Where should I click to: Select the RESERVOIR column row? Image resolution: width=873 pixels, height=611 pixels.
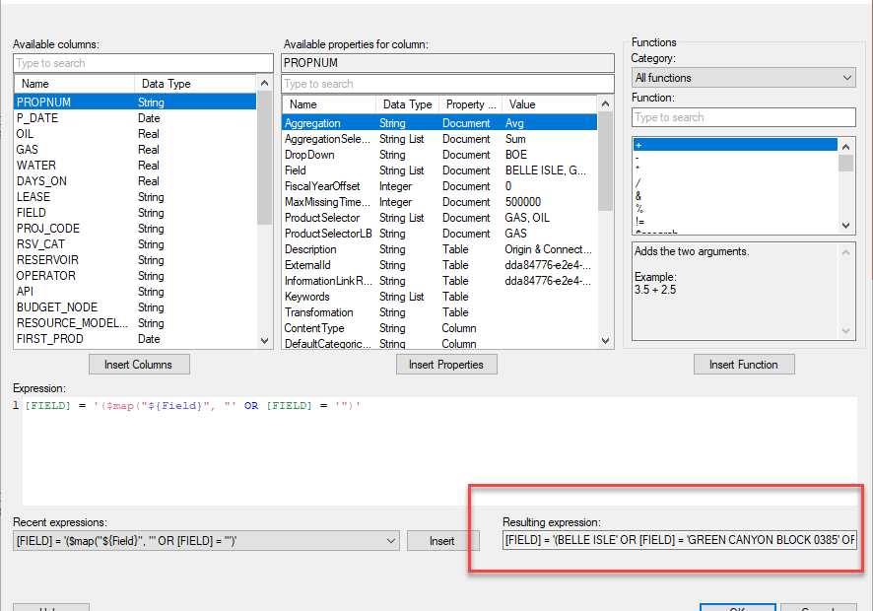tap(135, 260)
